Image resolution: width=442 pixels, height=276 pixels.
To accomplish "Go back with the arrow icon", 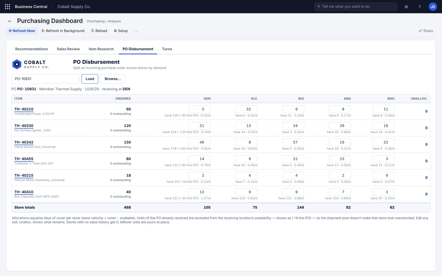I will pyautogui.click(x=10, y=21).
